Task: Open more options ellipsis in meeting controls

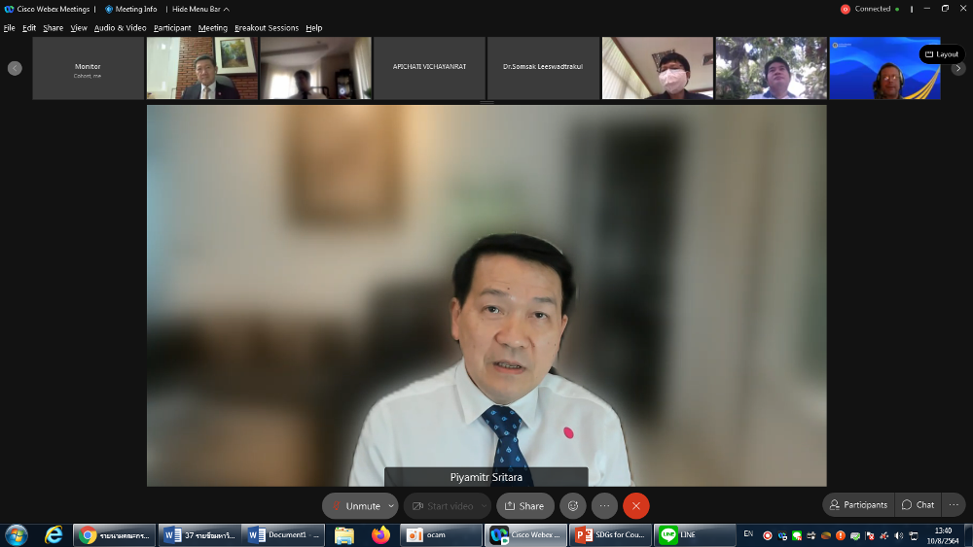Action: [604, 506]
